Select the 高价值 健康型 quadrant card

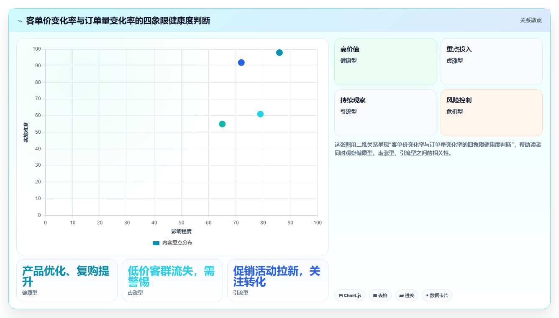coord(385,62)
